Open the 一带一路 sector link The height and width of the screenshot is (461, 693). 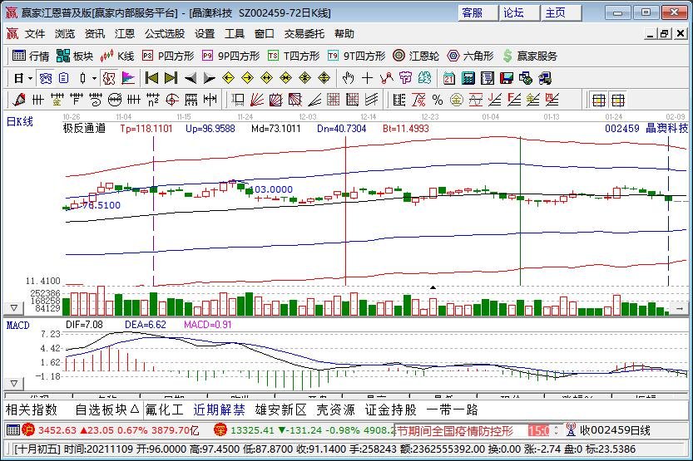click(452, 410)
